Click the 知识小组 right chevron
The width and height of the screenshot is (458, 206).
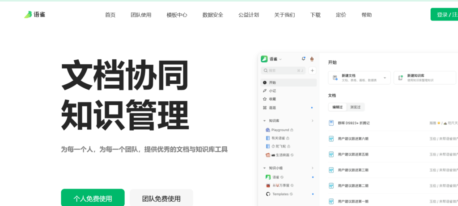point(312,168)
